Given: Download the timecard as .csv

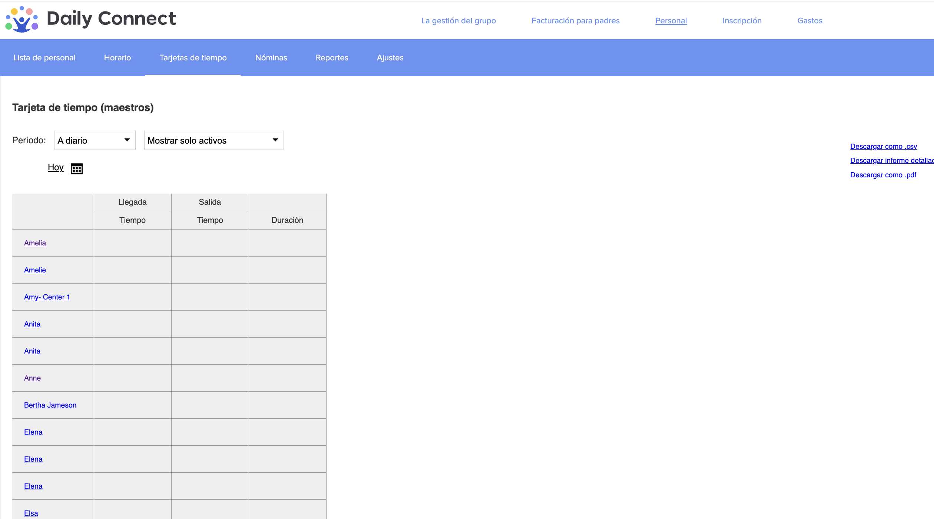Looking at the screenshot, I should point(883,146).
